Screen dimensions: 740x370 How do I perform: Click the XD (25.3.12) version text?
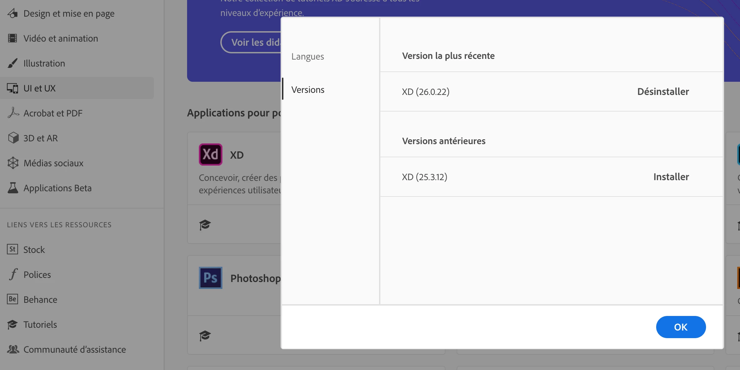(424, 177)
